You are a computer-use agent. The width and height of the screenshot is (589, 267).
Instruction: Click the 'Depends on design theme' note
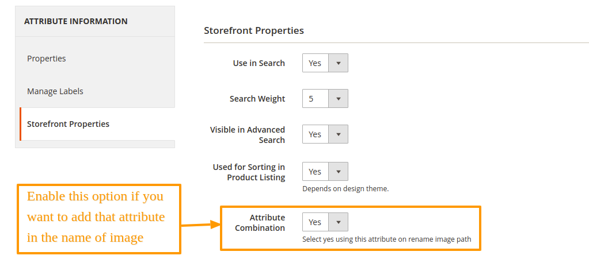pyautogui.click(x=345, y=189)
